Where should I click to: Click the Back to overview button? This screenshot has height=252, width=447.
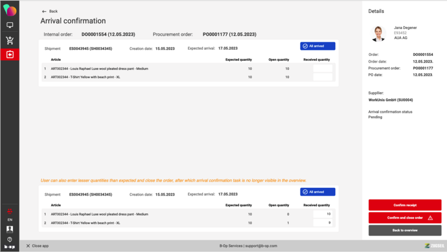pyautogui.click(x=405, y=230)
